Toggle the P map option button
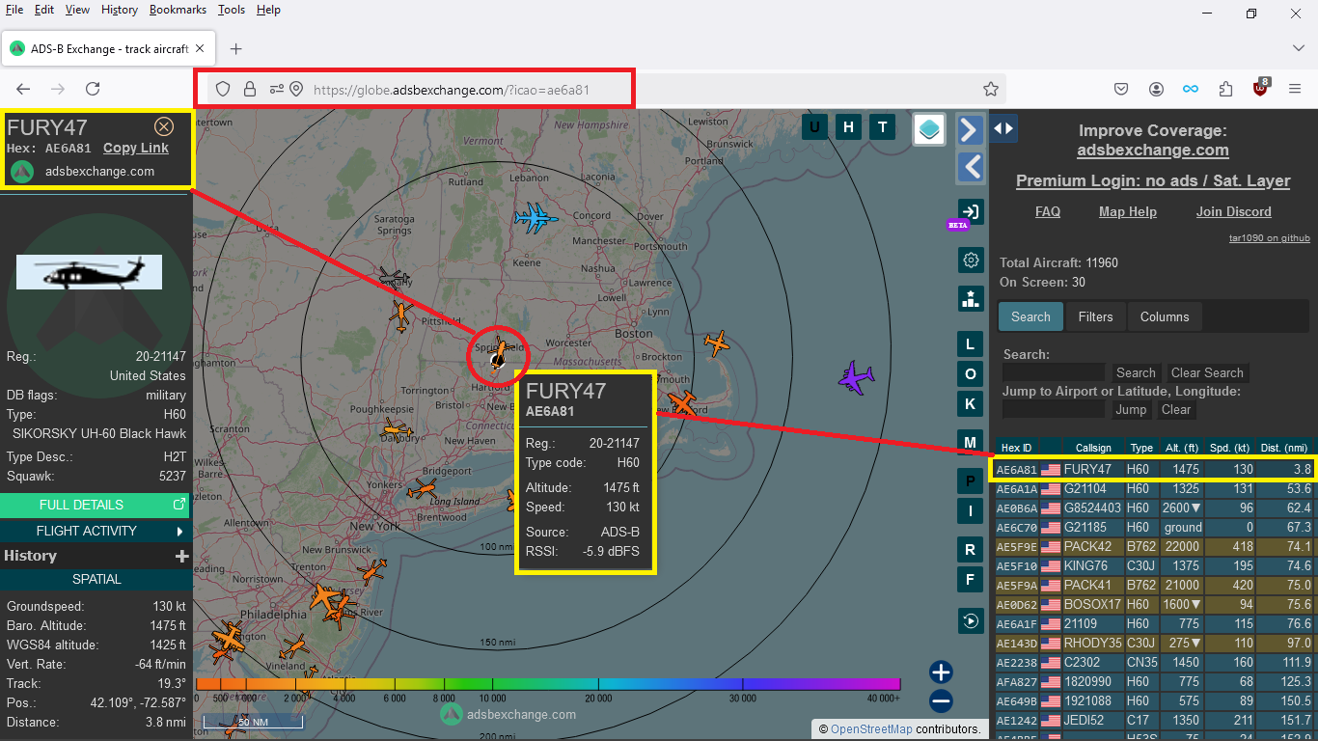 pyautogui.click(x=970, y=481)
